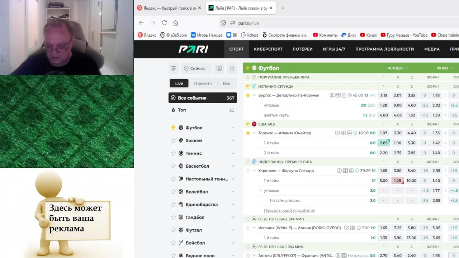459x258 pixels.
Task: Star the Нидерланды. Премьер-лига league
Action: coord(248,162)
